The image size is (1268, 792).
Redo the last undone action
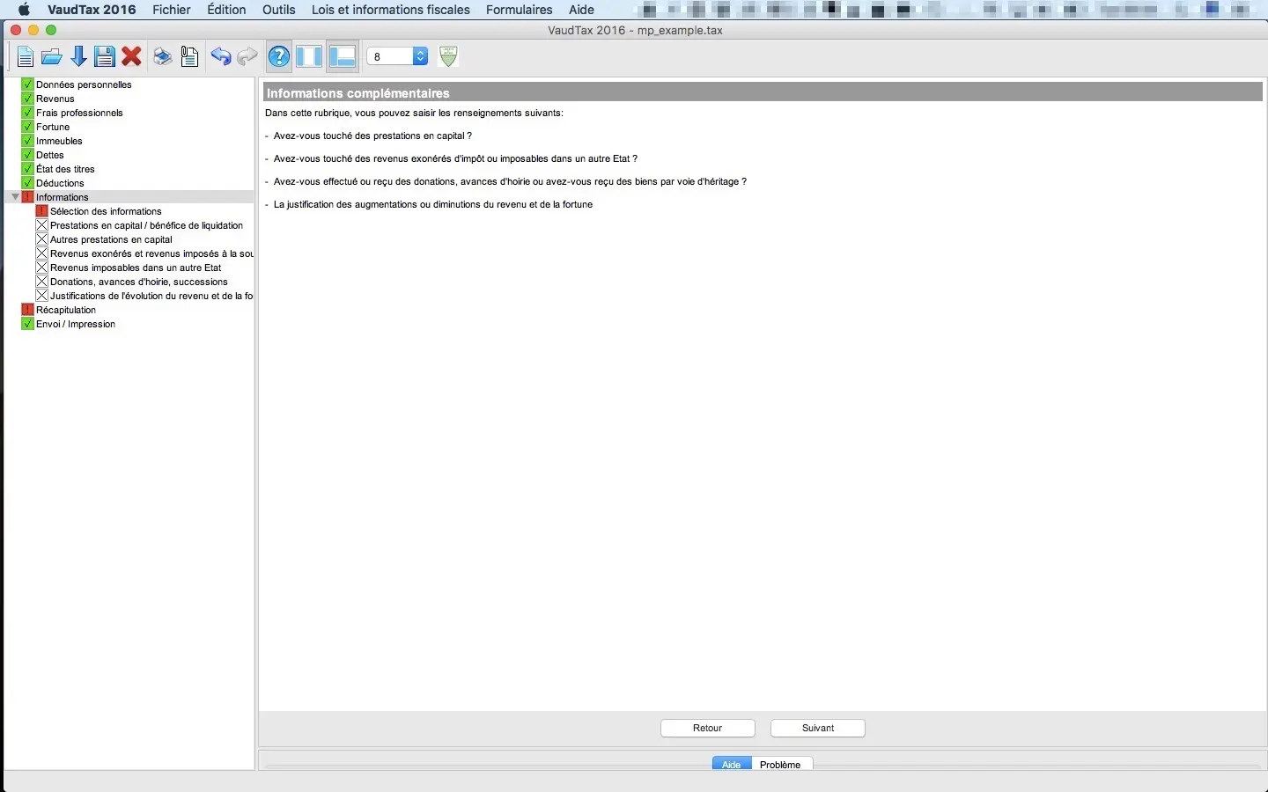point(247,57)
